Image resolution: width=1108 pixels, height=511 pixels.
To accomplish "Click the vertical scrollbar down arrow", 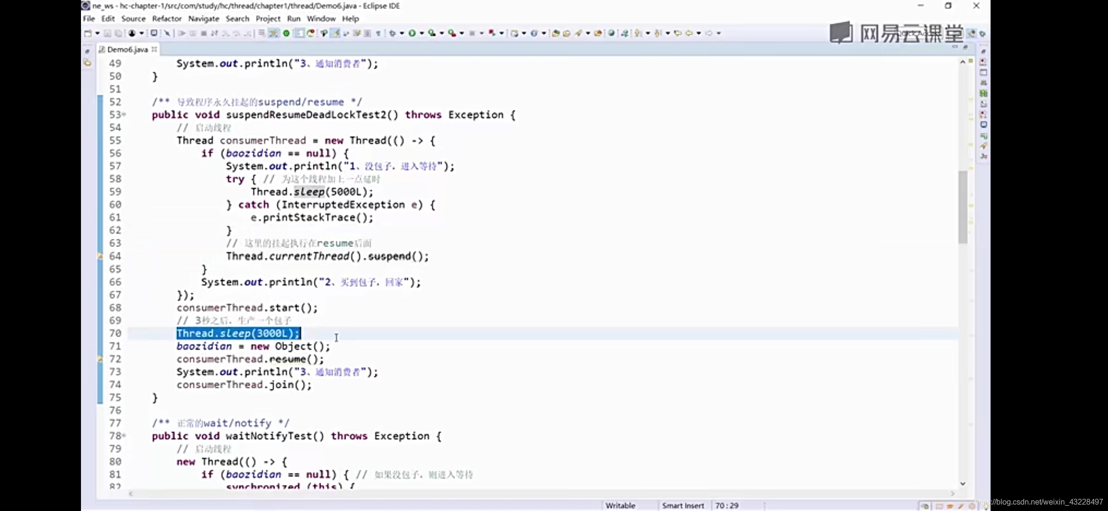I will 963,483.
